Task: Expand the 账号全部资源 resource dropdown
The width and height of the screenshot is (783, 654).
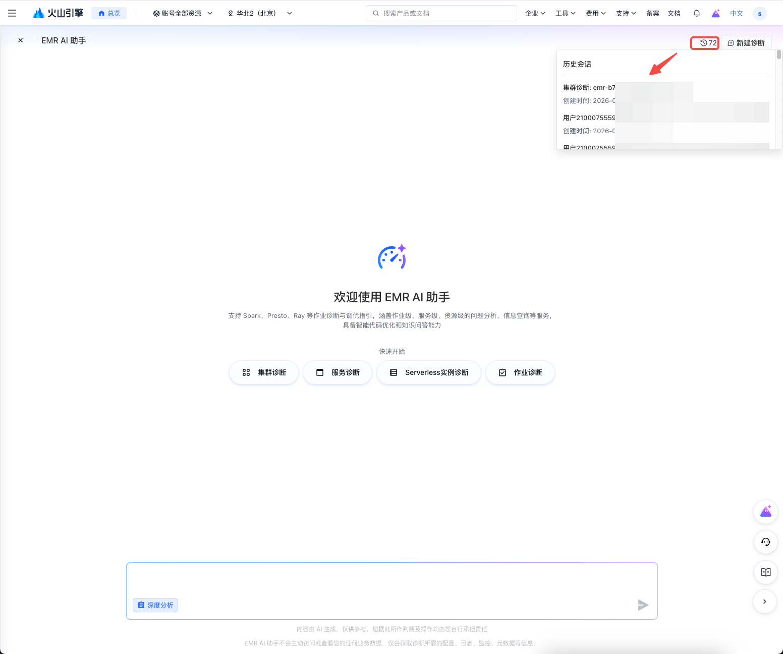Action: point(183,13)
